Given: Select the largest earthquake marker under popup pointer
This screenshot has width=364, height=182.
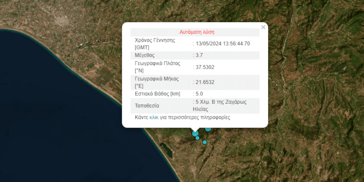Looking at the screenshot, I should pos(195,133).
